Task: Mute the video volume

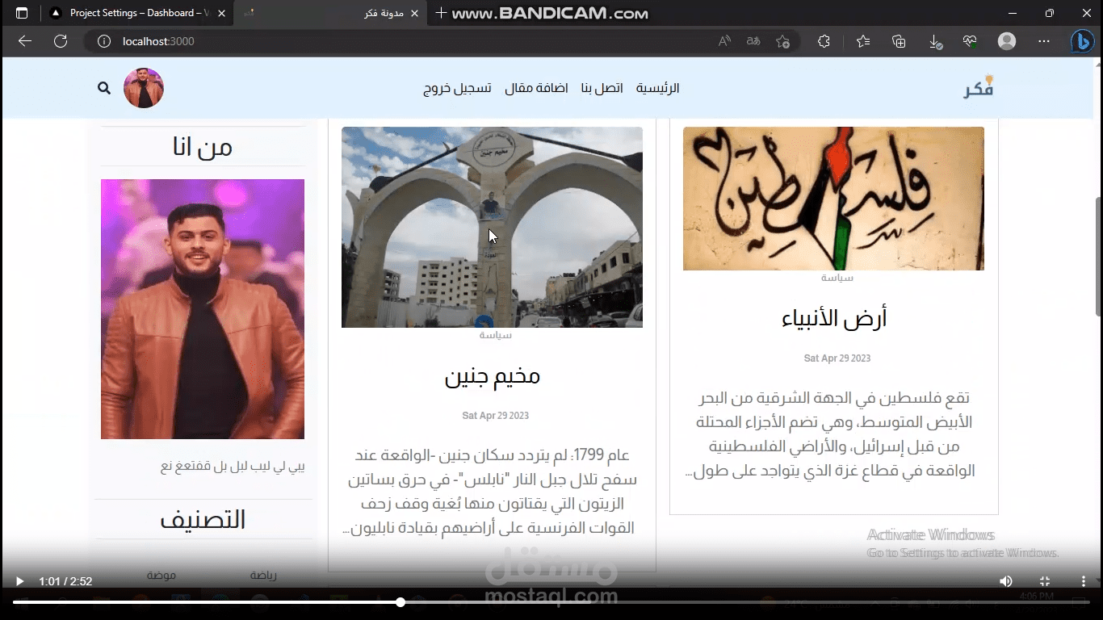Action: coord(1005,581)
